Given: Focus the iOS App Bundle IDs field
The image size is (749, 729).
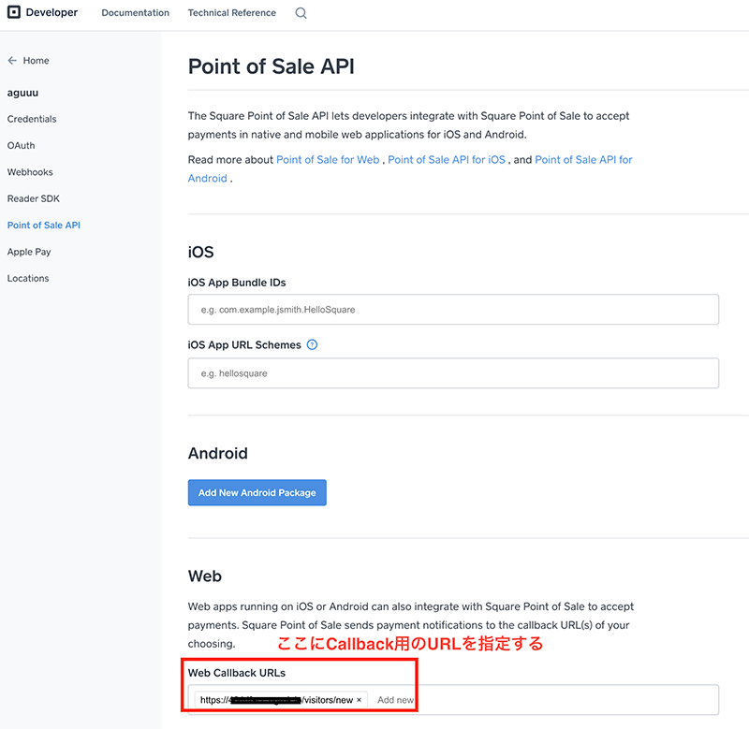Looking at the screenshot, I should coord(453,310).
